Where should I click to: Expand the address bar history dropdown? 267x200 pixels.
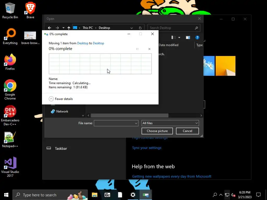pyautogui.click(x=132, y=28)
